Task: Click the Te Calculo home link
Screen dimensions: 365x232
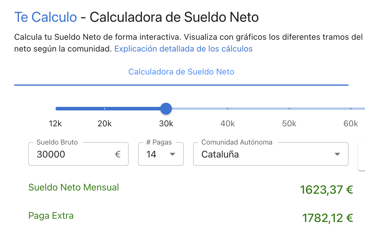Action: click(46, 17)
